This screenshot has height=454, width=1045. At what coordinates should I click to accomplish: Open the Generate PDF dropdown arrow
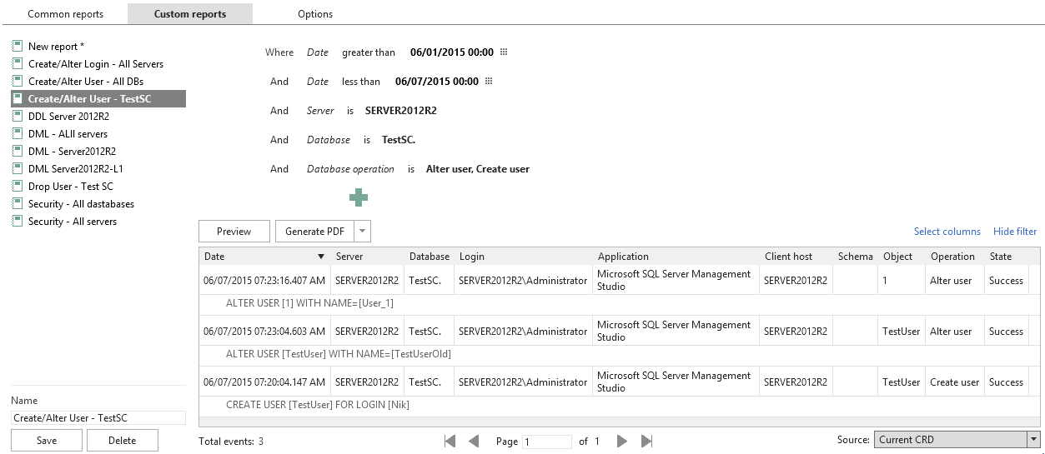pyautogui.click(x=362, y=232)
